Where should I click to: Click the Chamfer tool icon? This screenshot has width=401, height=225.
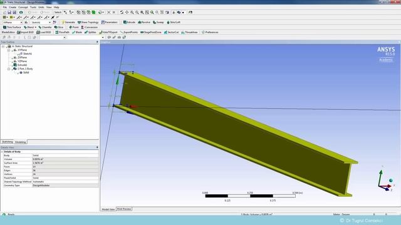pos(40,27)
